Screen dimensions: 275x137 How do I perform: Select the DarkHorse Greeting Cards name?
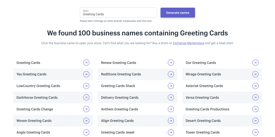pyautogui.click(x=37, y=98)
